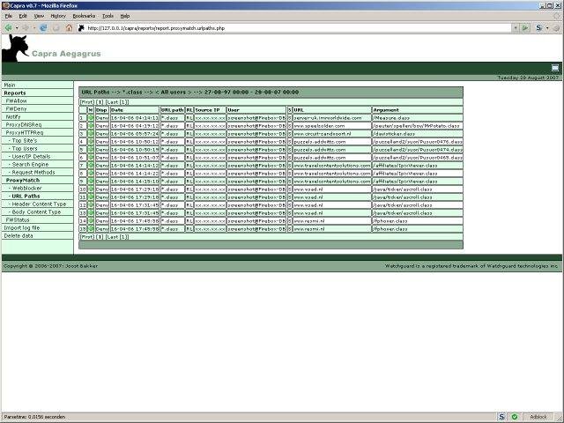Click the Adblock label in the status bar
564x423 pixels.
(538, 417)
